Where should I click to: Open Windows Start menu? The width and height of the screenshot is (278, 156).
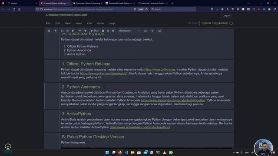(107, 153)
